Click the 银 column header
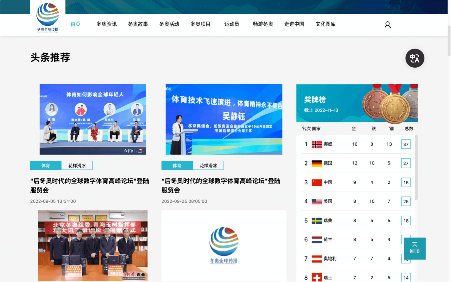 374,129
